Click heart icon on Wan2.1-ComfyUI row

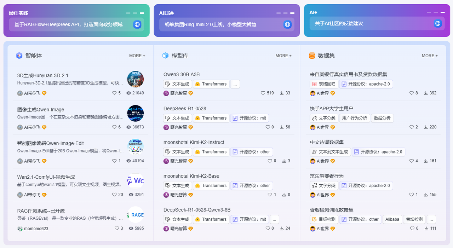click(114, 195)
